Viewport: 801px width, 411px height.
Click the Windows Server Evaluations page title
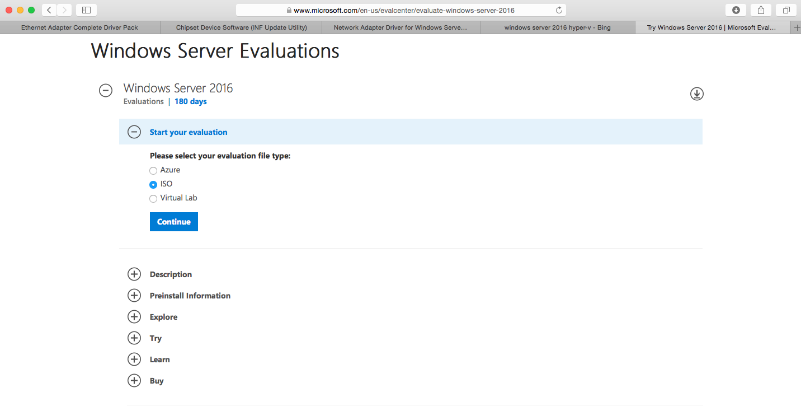[215, 50]
